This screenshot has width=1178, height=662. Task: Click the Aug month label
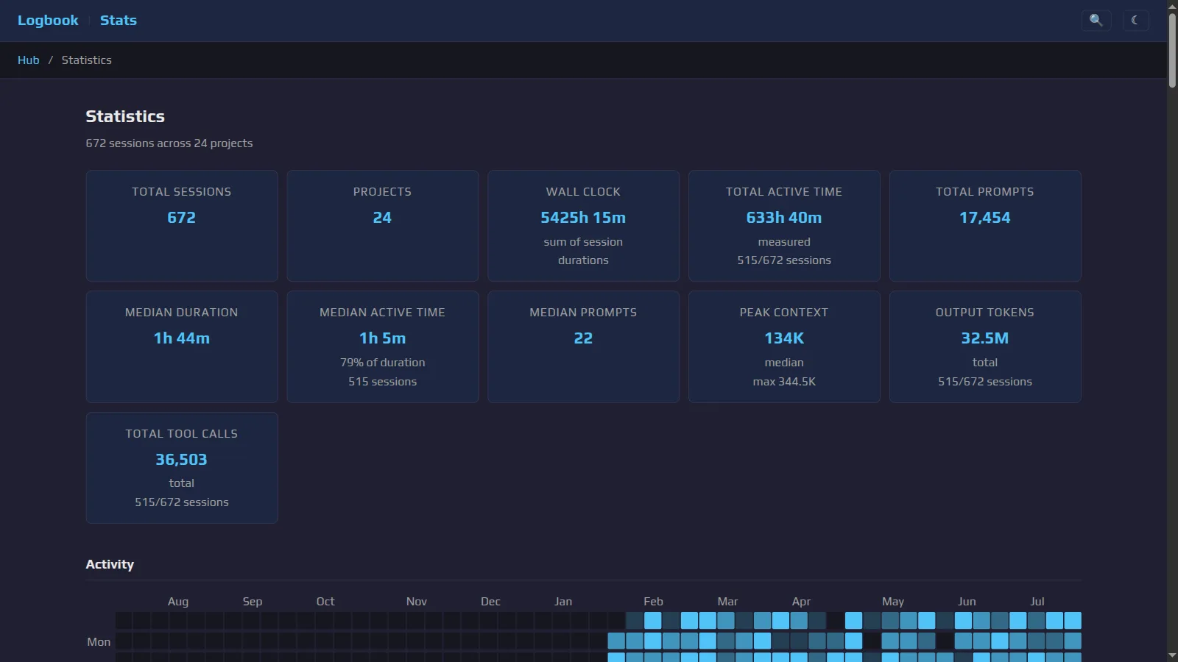pos(178,602)
